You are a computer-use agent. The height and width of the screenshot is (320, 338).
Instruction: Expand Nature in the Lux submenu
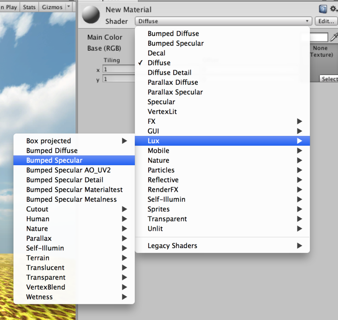[74, 229]
